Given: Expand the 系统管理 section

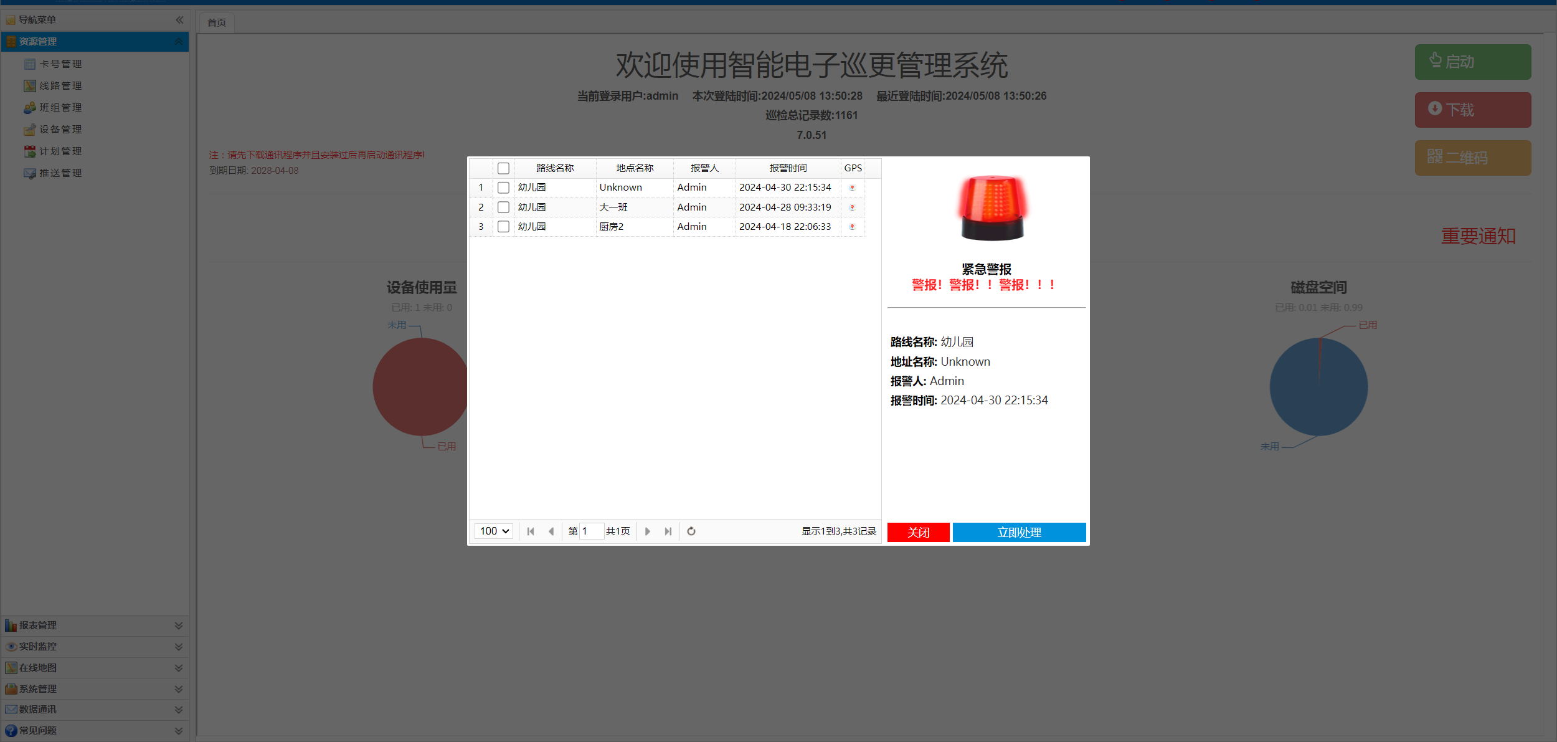Looking at the screenshot, I should click(179, 689).
